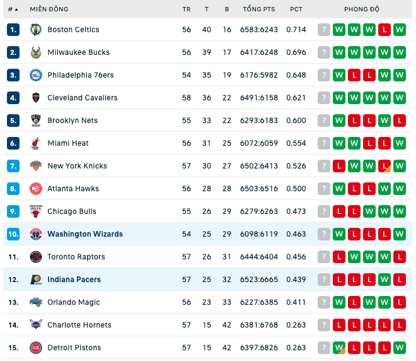Sort table by PCT column header
The width and height of the screenshot is (416, 361).
(296, 9)
